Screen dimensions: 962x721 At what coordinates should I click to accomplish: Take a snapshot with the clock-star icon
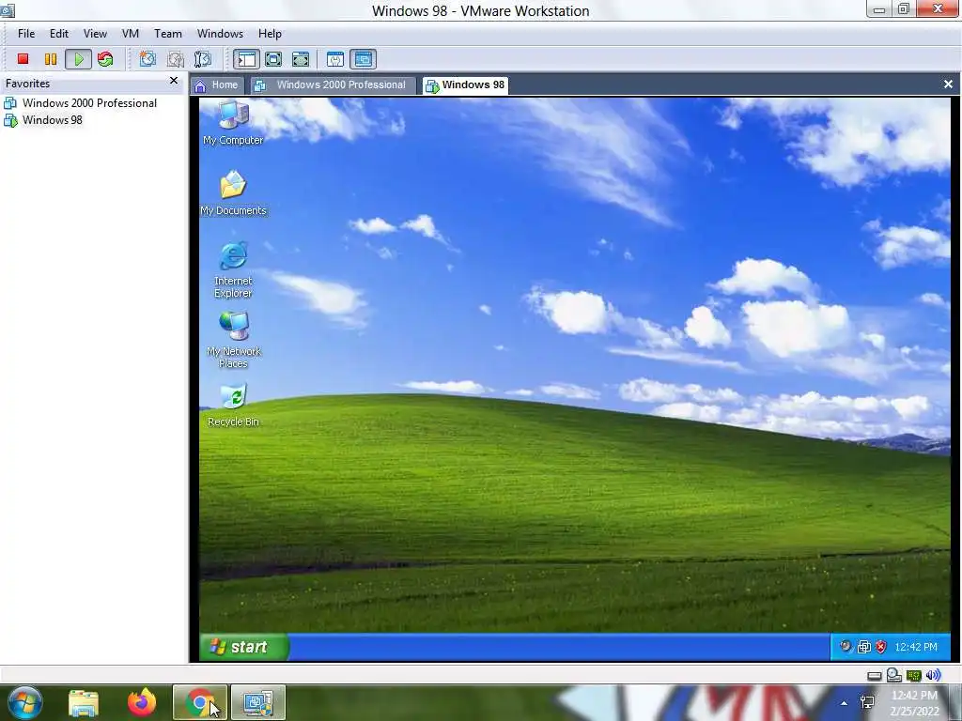click(147, 59)
